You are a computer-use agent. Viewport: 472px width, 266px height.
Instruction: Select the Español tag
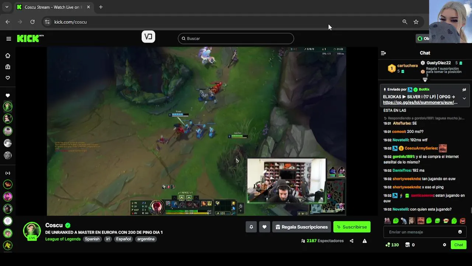(x=124, y=239)
